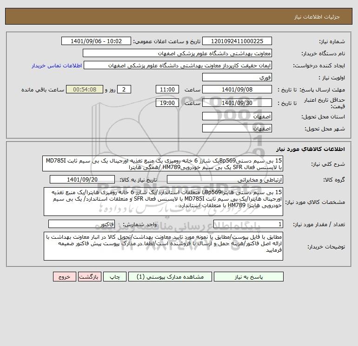Click announcement date field 1401/09/06 - 10:02
The width and height of the screenshot is (358, 346).
(96, 41)
